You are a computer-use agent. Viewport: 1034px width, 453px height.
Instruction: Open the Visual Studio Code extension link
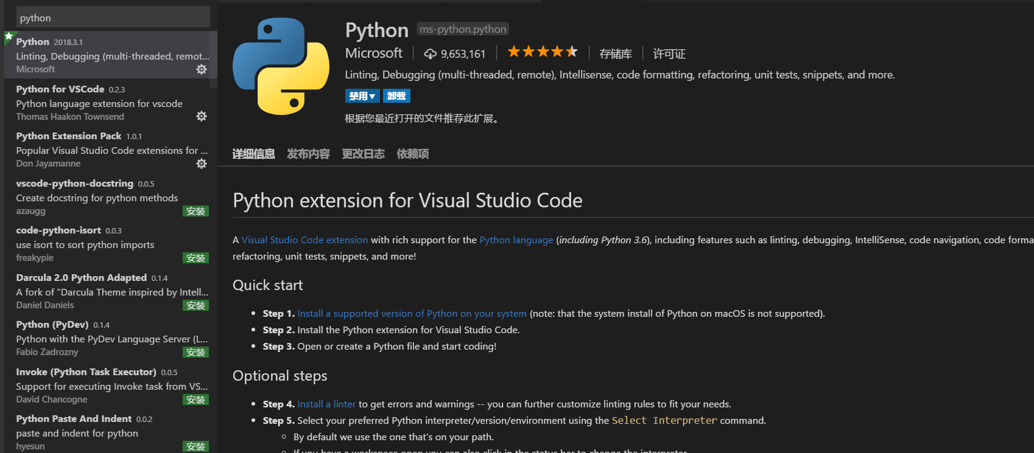click(305, 240)
